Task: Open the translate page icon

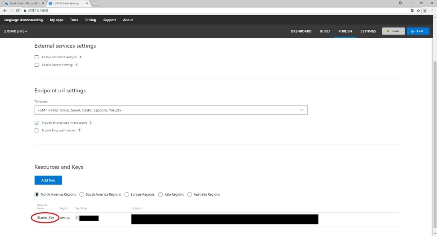Action: [413, 11]
